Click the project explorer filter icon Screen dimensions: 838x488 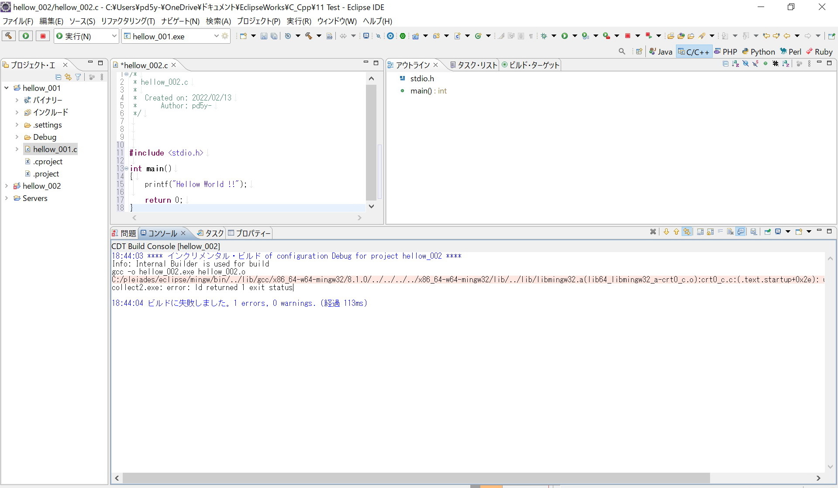tap(78, 77)
